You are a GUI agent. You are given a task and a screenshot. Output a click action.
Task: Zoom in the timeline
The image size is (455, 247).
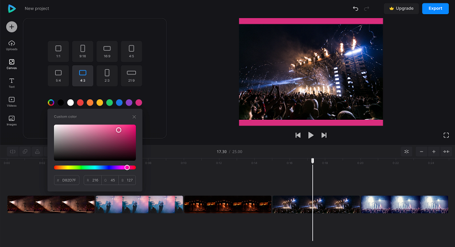(434, 152)
